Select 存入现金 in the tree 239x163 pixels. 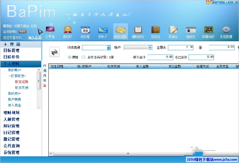(x=15, y=105)
